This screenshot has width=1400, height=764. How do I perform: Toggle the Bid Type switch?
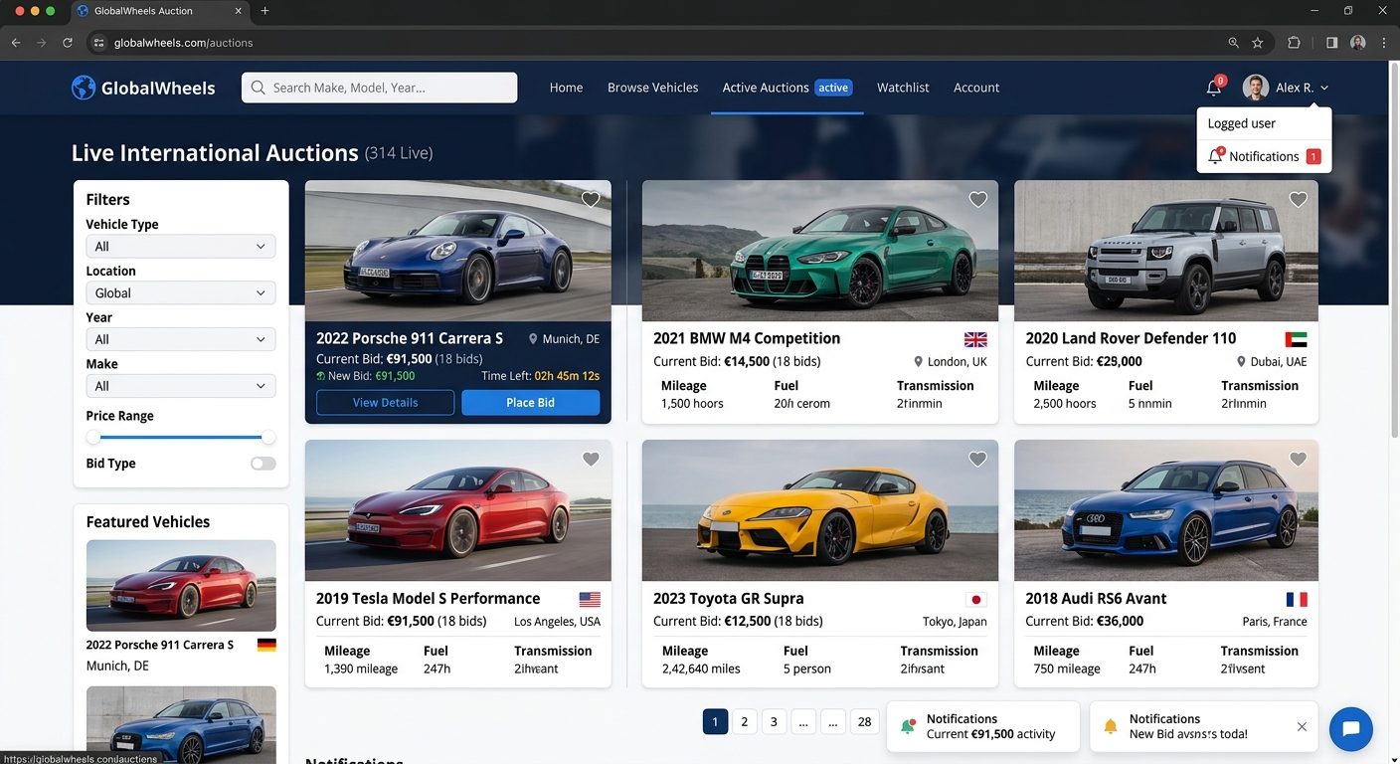[x=263, y=464]
